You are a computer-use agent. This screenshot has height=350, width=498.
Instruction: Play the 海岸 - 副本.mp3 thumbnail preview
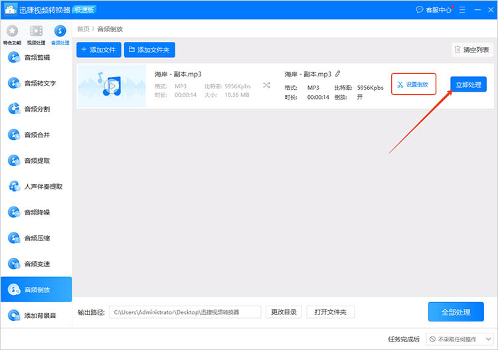pos(112,86)
